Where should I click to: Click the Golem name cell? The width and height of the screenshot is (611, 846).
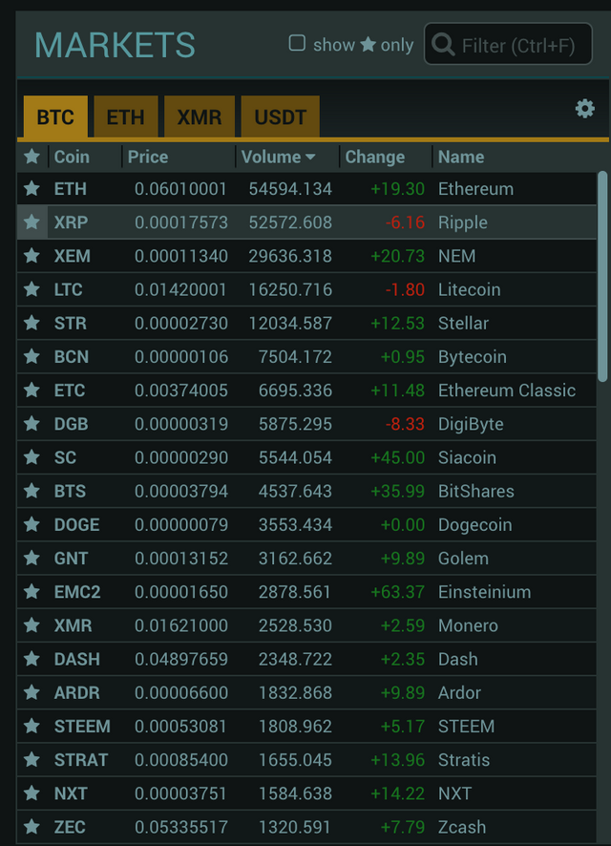tap(463, 559)
